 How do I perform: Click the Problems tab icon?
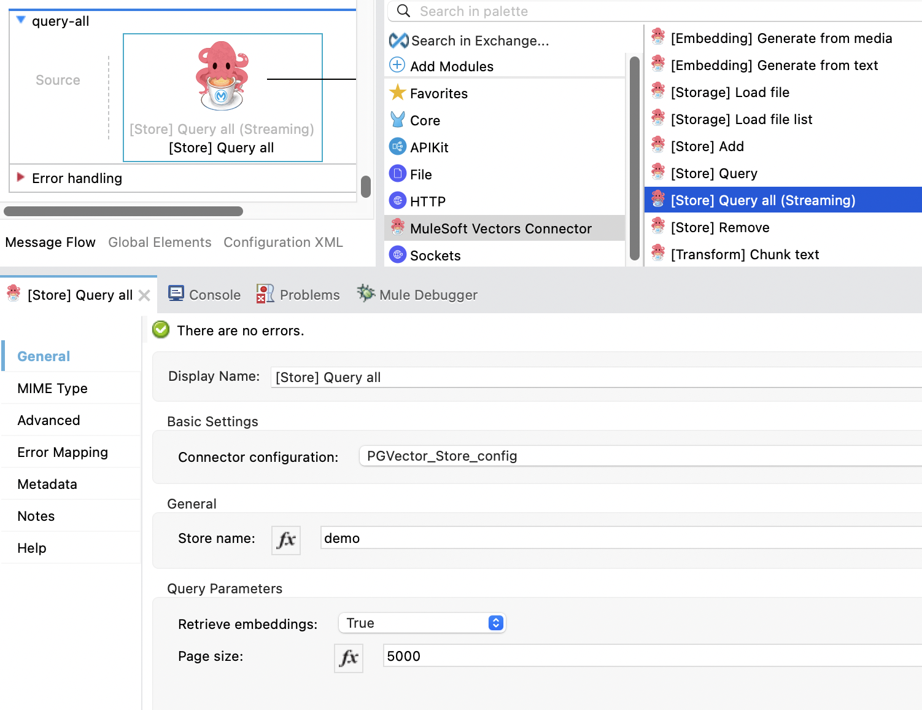(x=265, y=294)
